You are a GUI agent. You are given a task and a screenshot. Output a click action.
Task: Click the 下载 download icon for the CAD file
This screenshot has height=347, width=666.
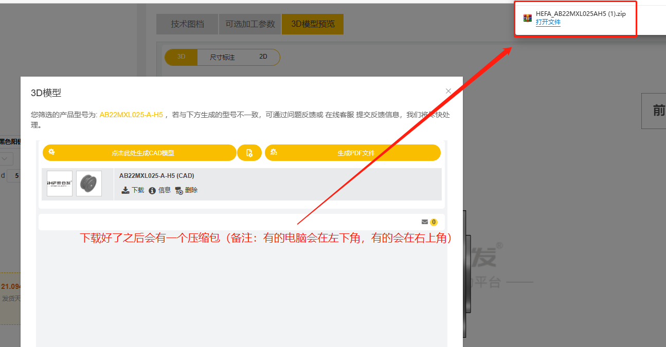(x=125, y=190)
